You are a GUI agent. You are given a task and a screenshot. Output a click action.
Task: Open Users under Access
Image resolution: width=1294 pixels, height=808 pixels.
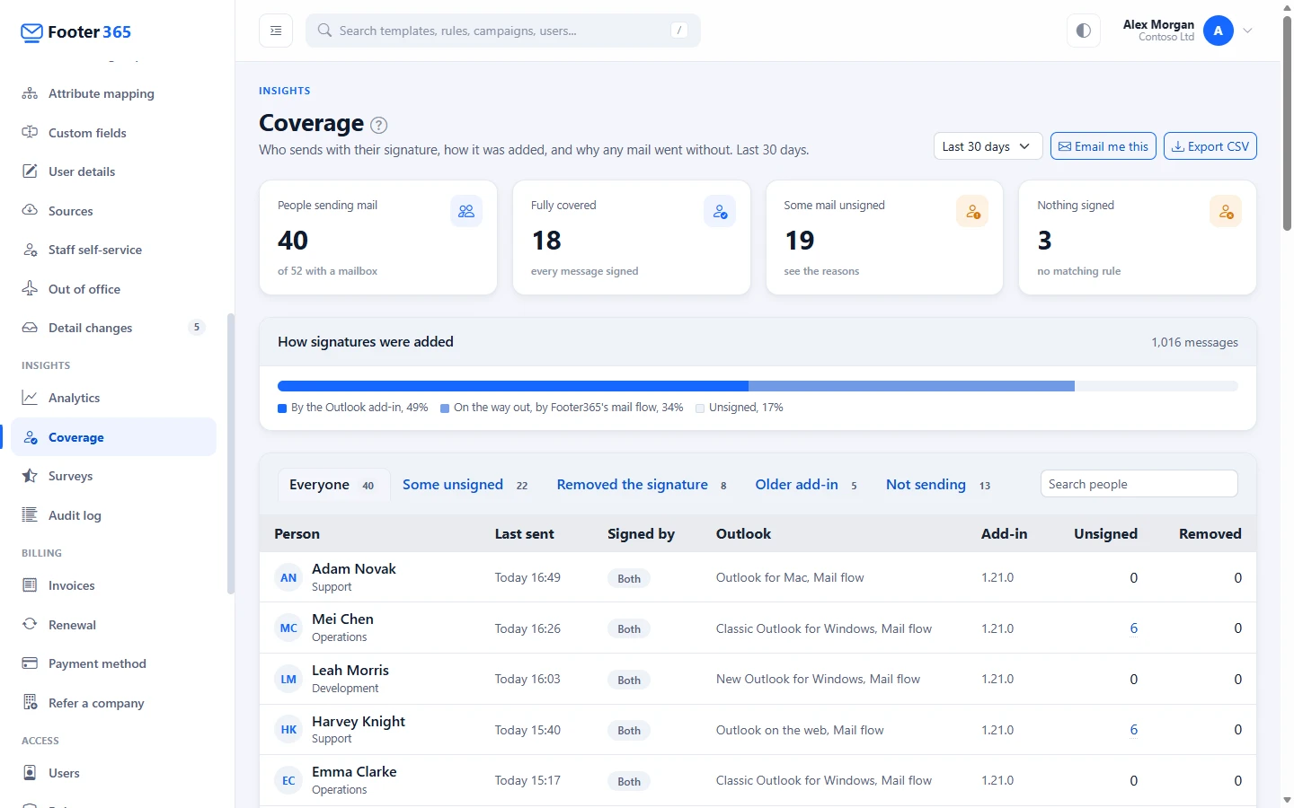tap(113, 773)
